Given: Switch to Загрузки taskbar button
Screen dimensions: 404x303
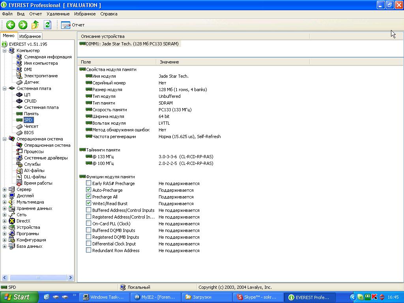Looking at the screenshot, I should 206,297.
